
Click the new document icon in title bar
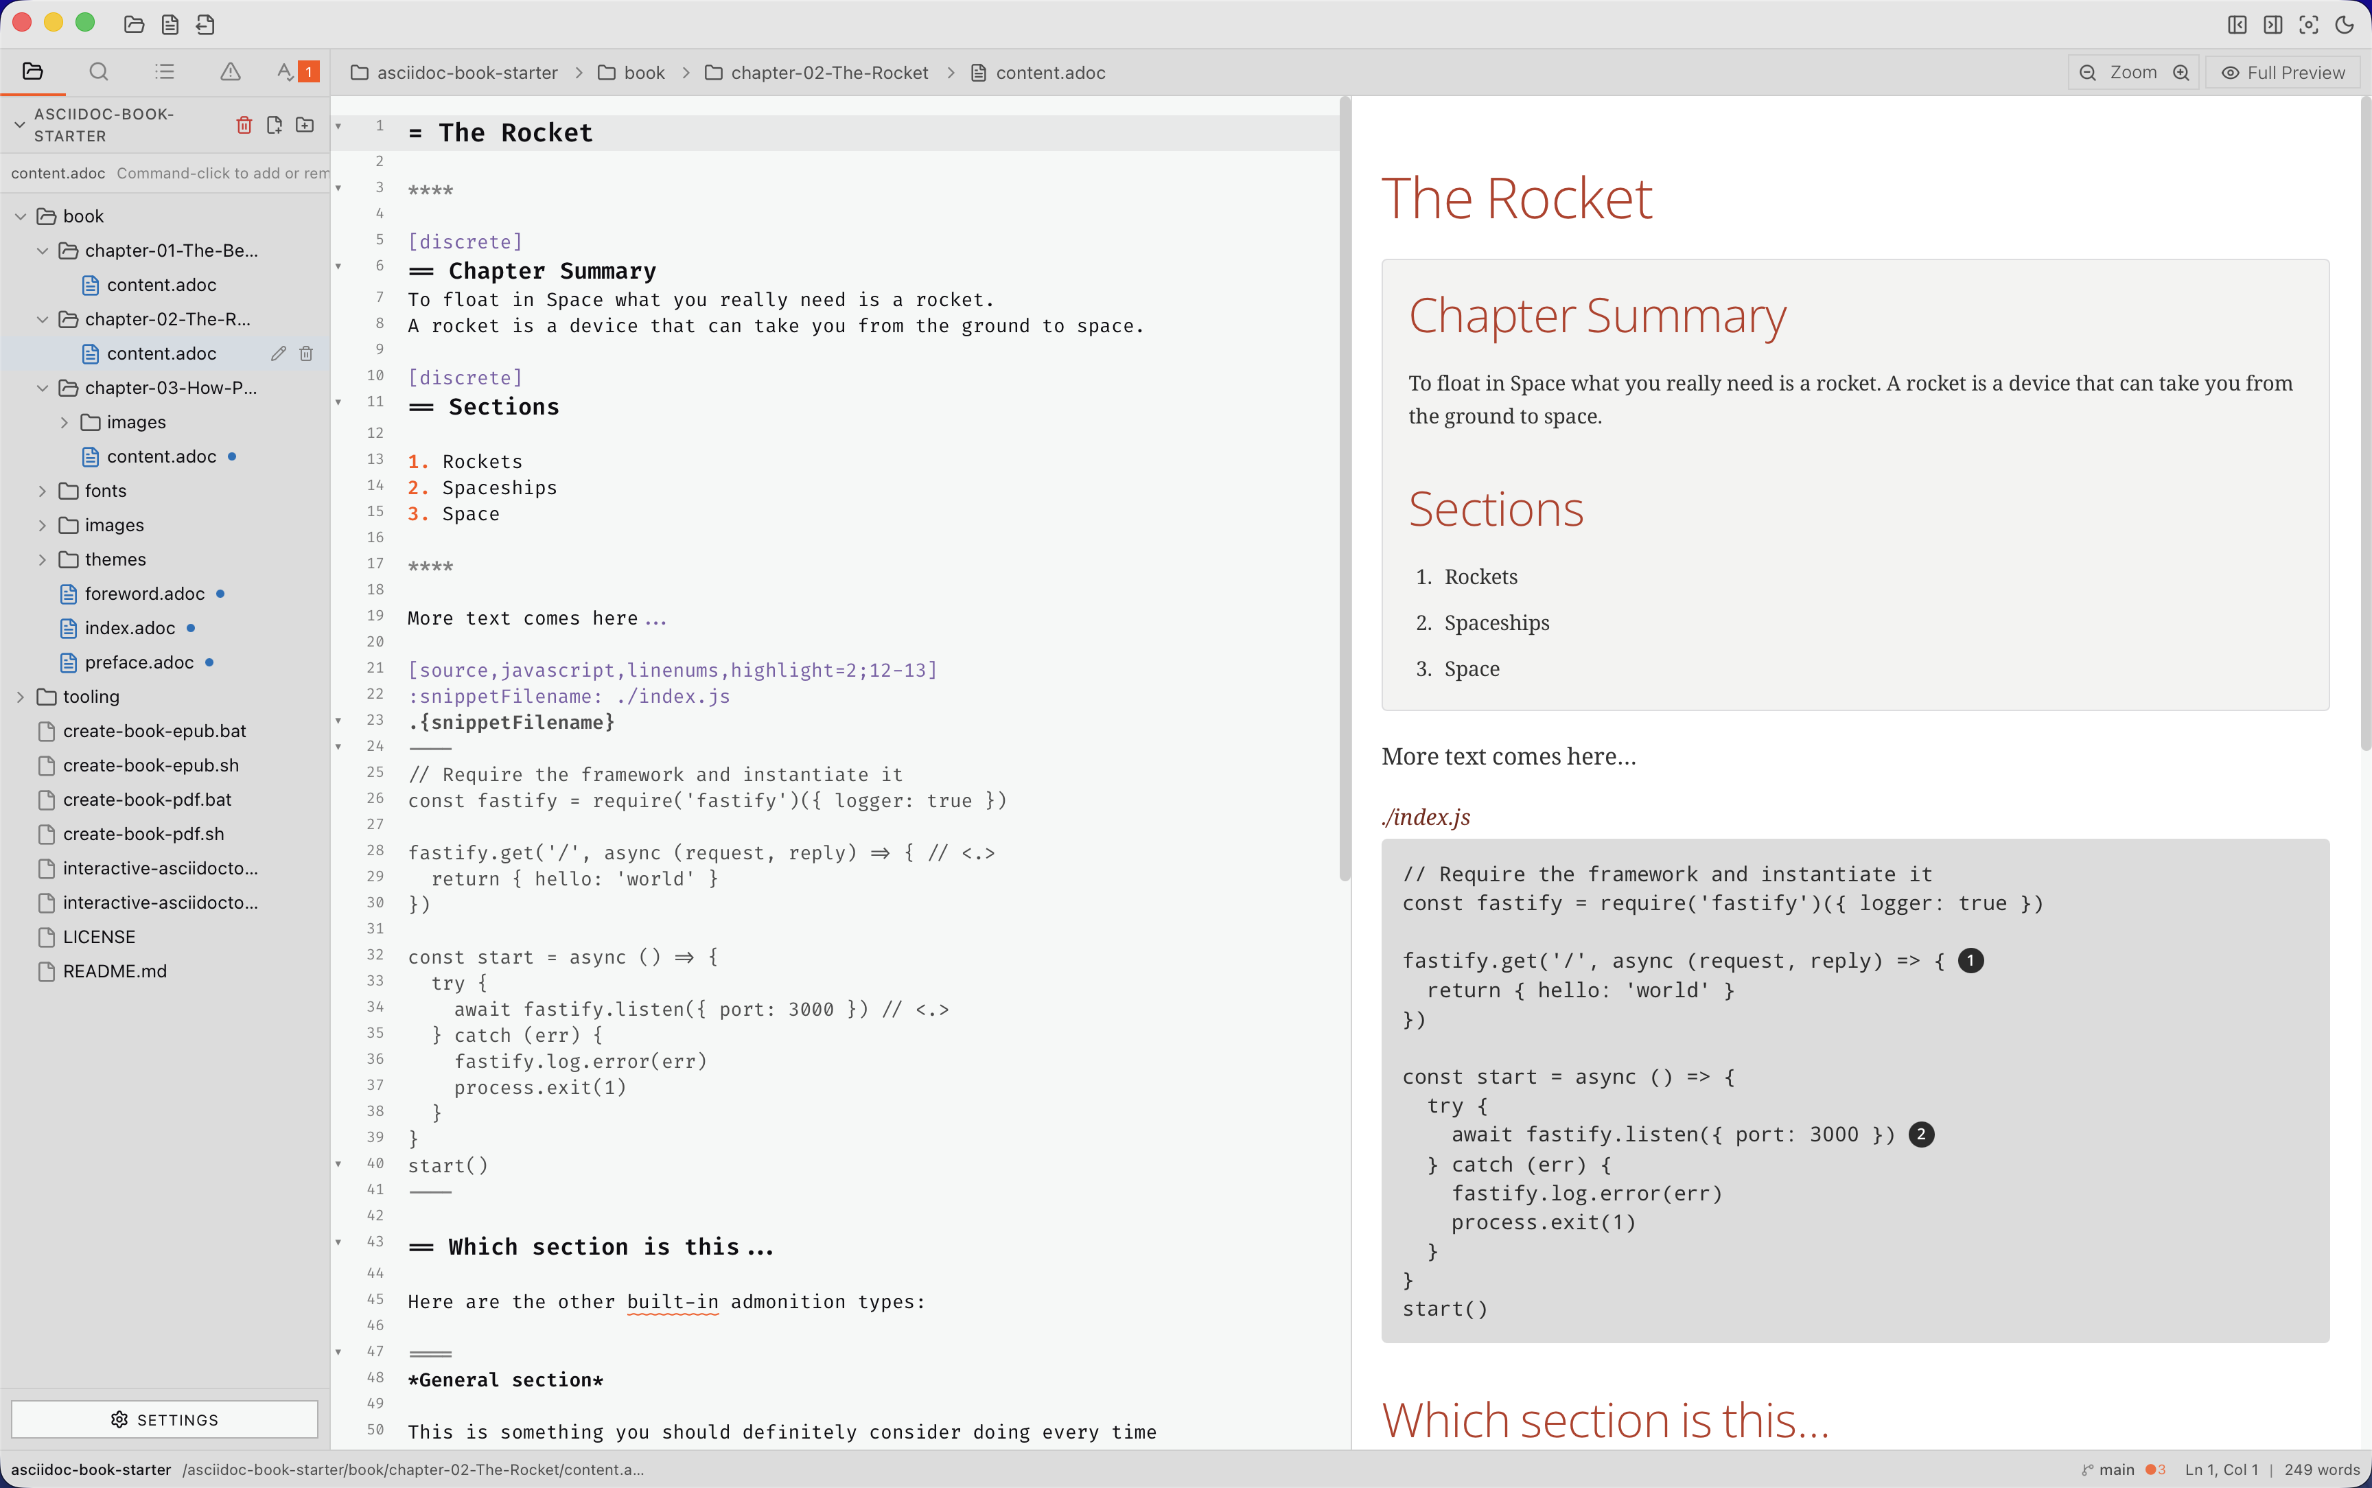(170, 25)
